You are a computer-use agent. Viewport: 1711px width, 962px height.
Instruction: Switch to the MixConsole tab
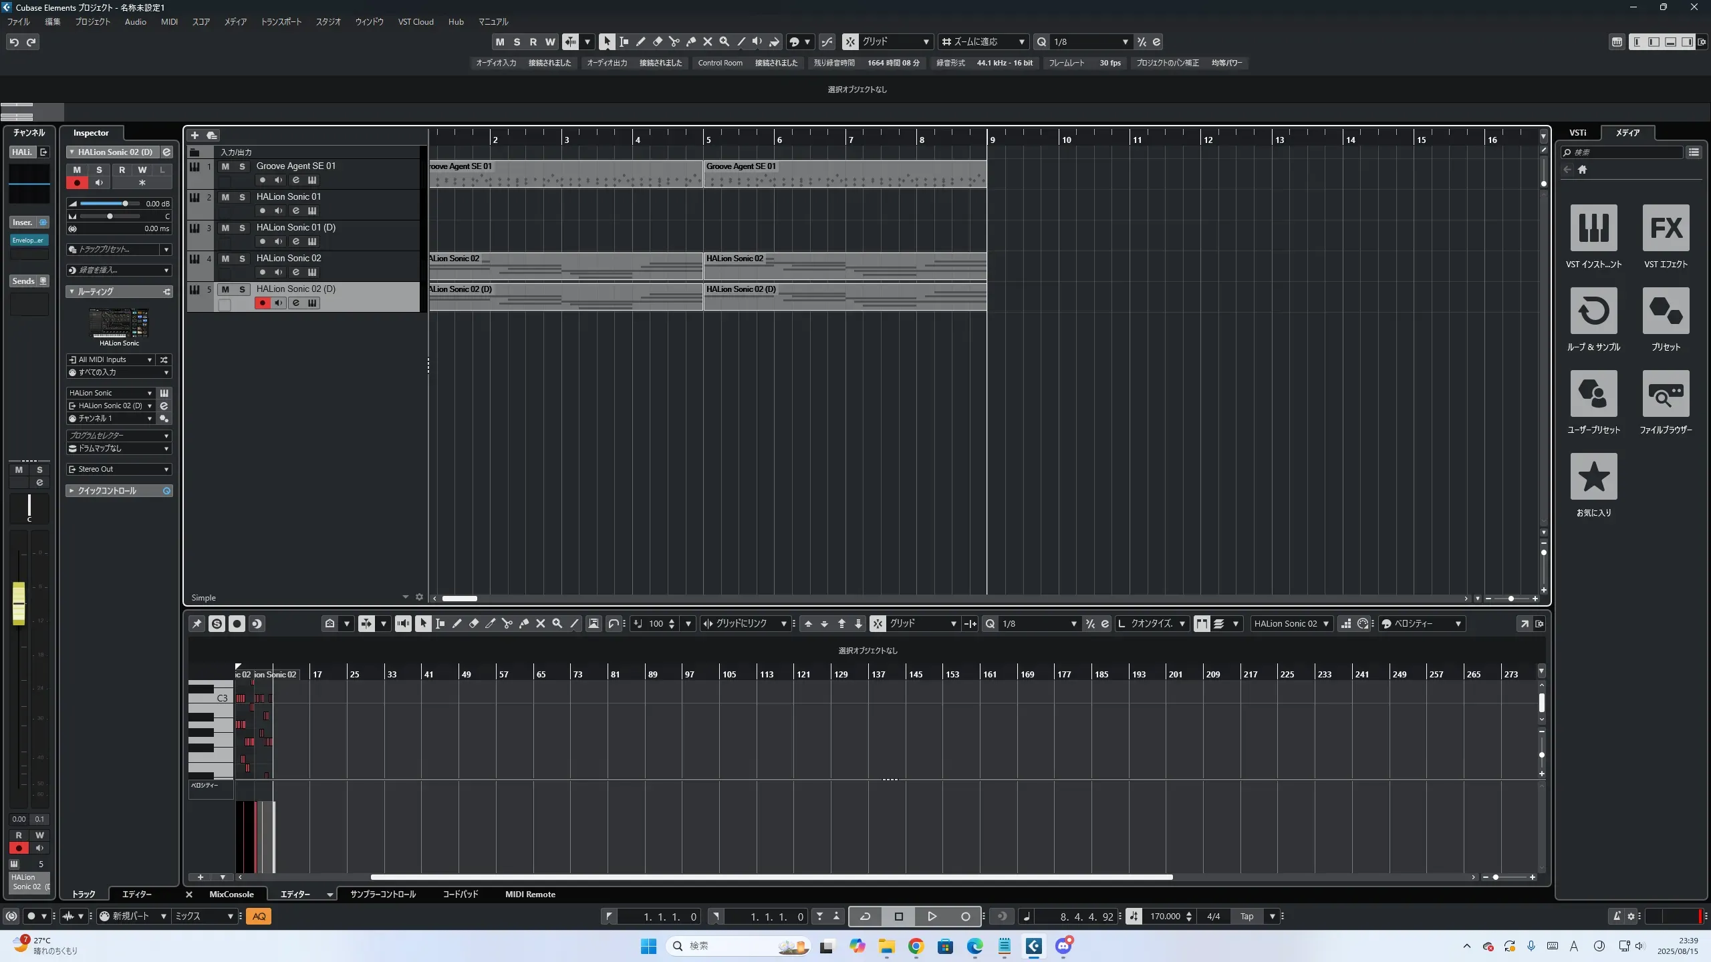[231, 895]
